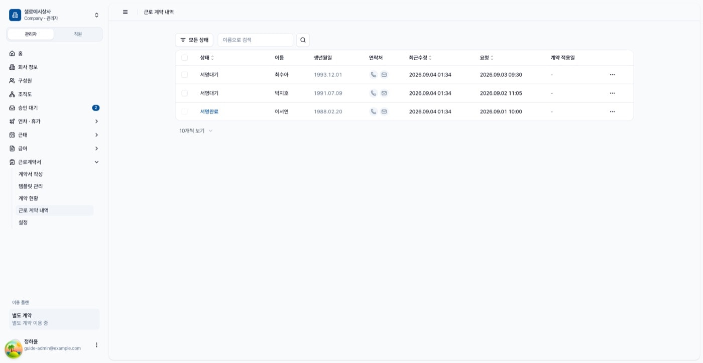Image resolution: width=703 pixels, height=363 pixels.
Task: Expand the 연차 · 휴가 menu
Action: (54, 121)
